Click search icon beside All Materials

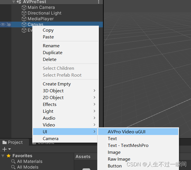[13, 161]
